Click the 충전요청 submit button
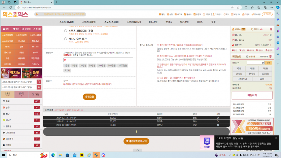The width and height of the screenshot is (281, 158). [90, 97]
